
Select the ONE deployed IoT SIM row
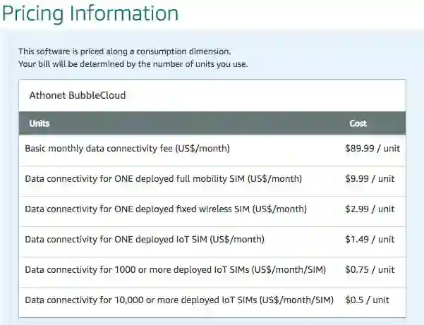[145, 240]
